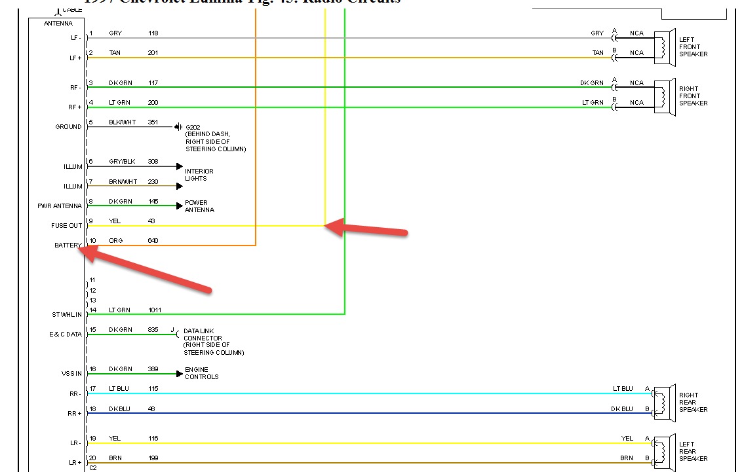Click the DATA LINK CONNECTOR text

point(203,334)
